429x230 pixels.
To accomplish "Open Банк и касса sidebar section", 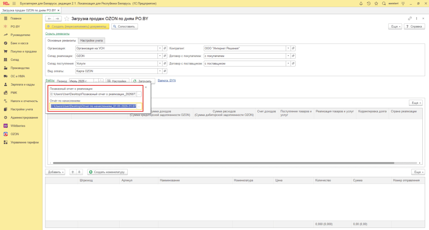I will click(x=19, y=43).
